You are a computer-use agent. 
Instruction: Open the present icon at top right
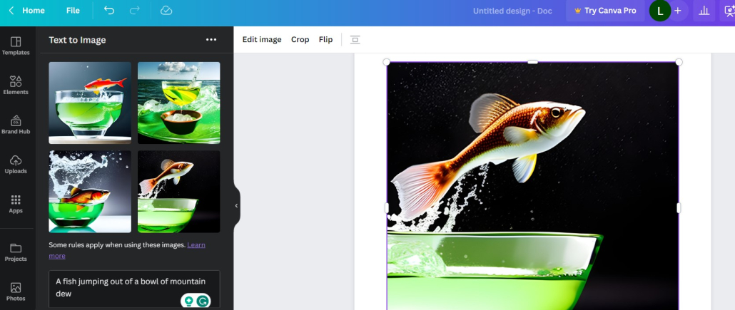(729, 11)
